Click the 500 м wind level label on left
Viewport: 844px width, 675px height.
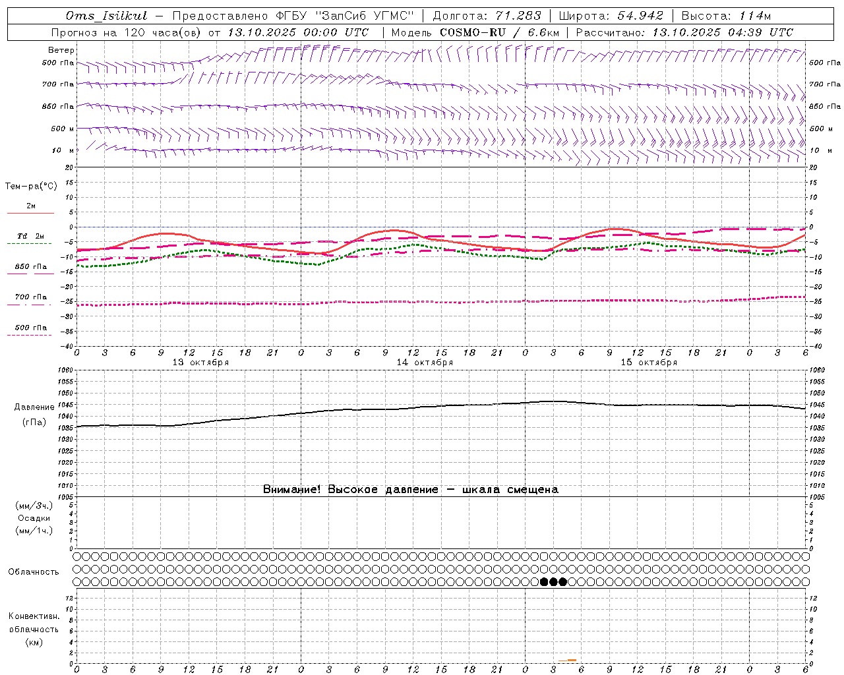tap(63, 129)
